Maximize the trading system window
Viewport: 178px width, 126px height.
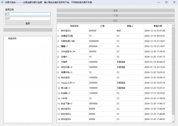(166, 2)
